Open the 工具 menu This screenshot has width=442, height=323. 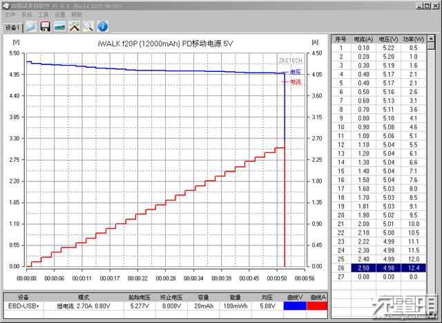pyautogui.click(x=43, y=15)
